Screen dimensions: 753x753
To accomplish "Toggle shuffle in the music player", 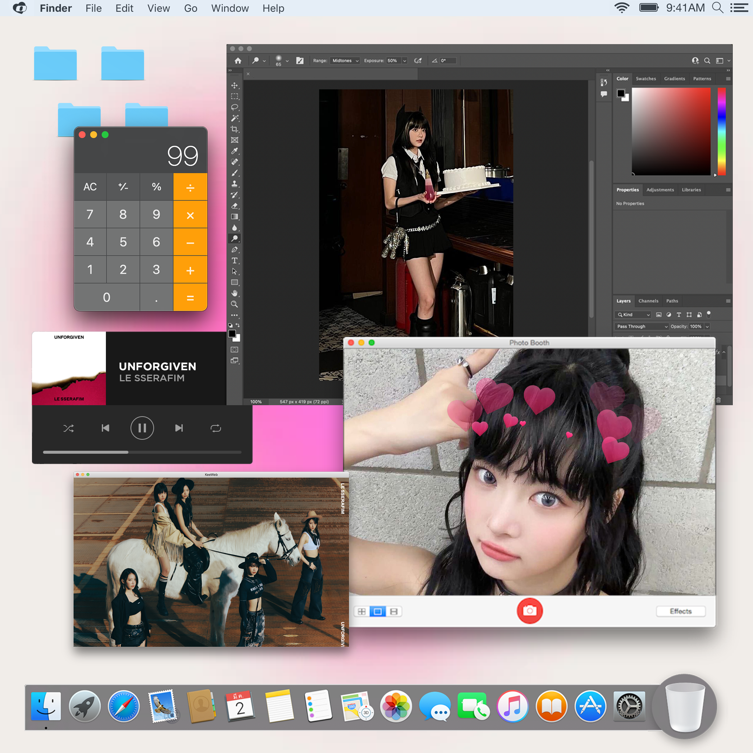I will tap(69, 428).
